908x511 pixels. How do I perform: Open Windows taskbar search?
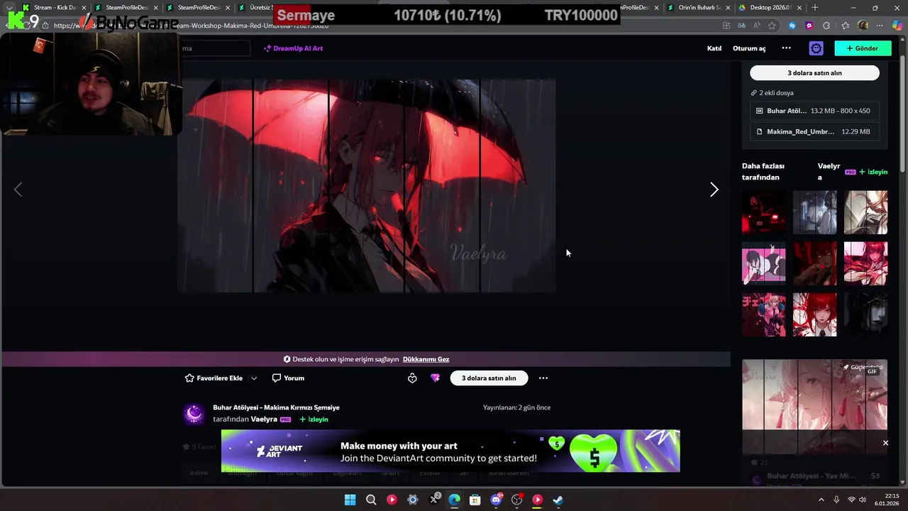tap(371, 500)
